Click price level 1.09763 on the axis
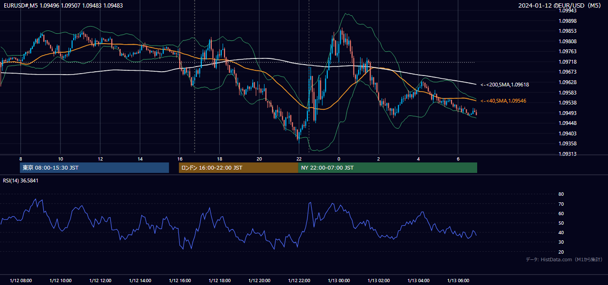 568,51
